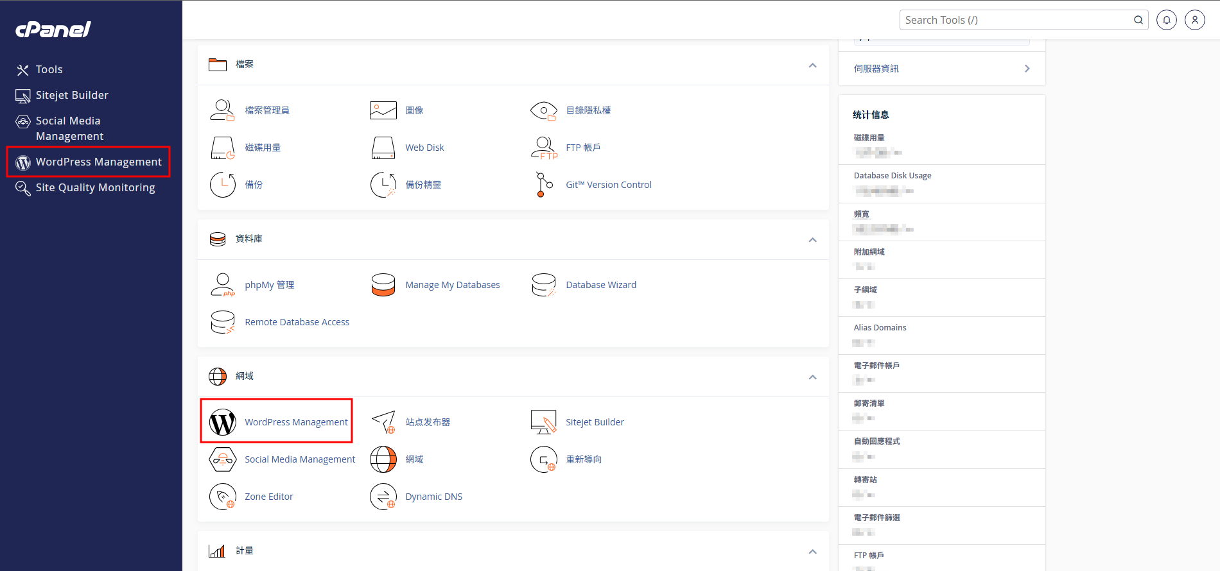
Task: Open the Dynamic DNS link
Action: tap(433, 497)
